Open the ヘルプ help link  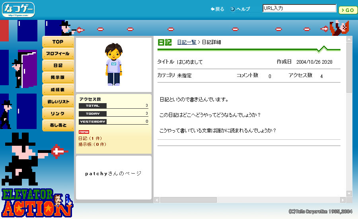point(240,9)
